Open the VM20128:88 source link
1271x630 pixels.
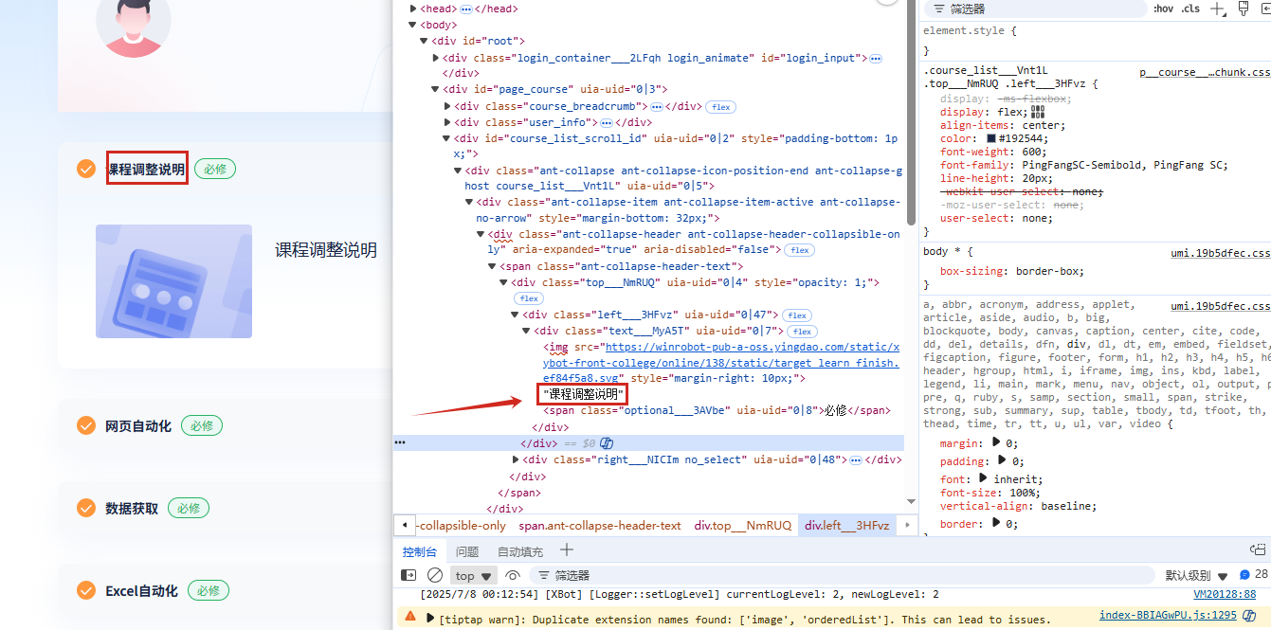coord(1224,594)
